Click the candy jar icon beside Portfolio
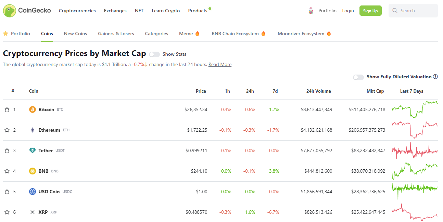 (311, 11)
